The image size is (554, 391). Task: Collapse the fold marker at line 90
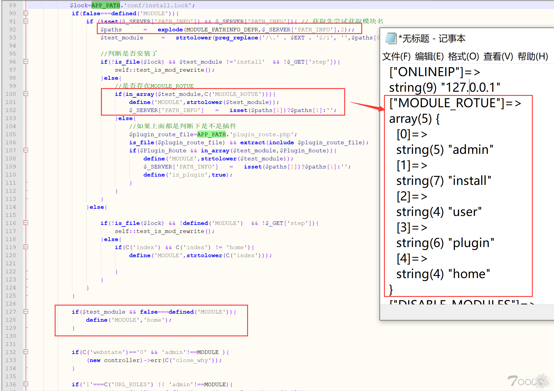point(26,13)
